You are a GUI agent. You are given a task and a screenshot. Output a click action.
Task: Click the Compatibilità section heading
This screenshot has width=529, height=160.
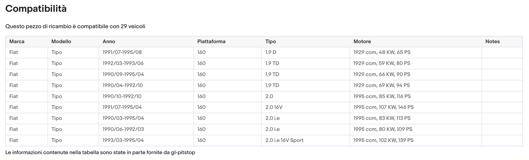click(x=36, y=9)
